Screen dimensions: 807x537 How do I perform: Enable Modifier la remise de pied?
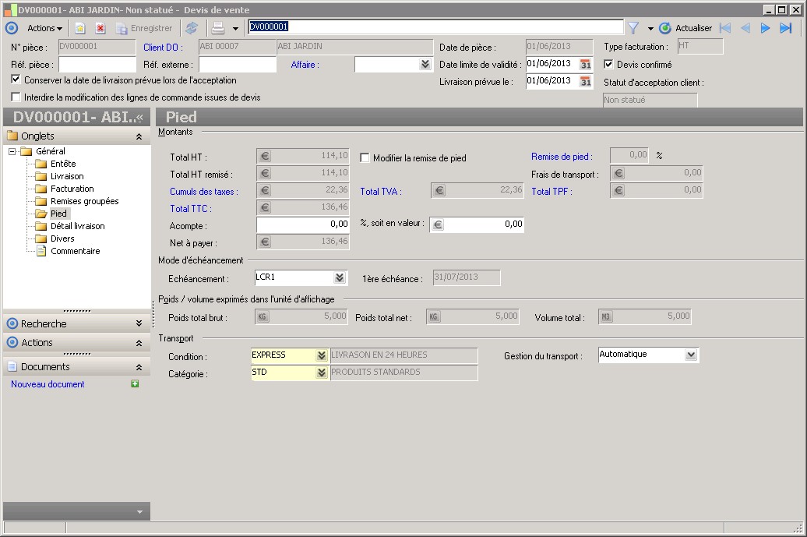pyautogui.click(x=365, y=158)
